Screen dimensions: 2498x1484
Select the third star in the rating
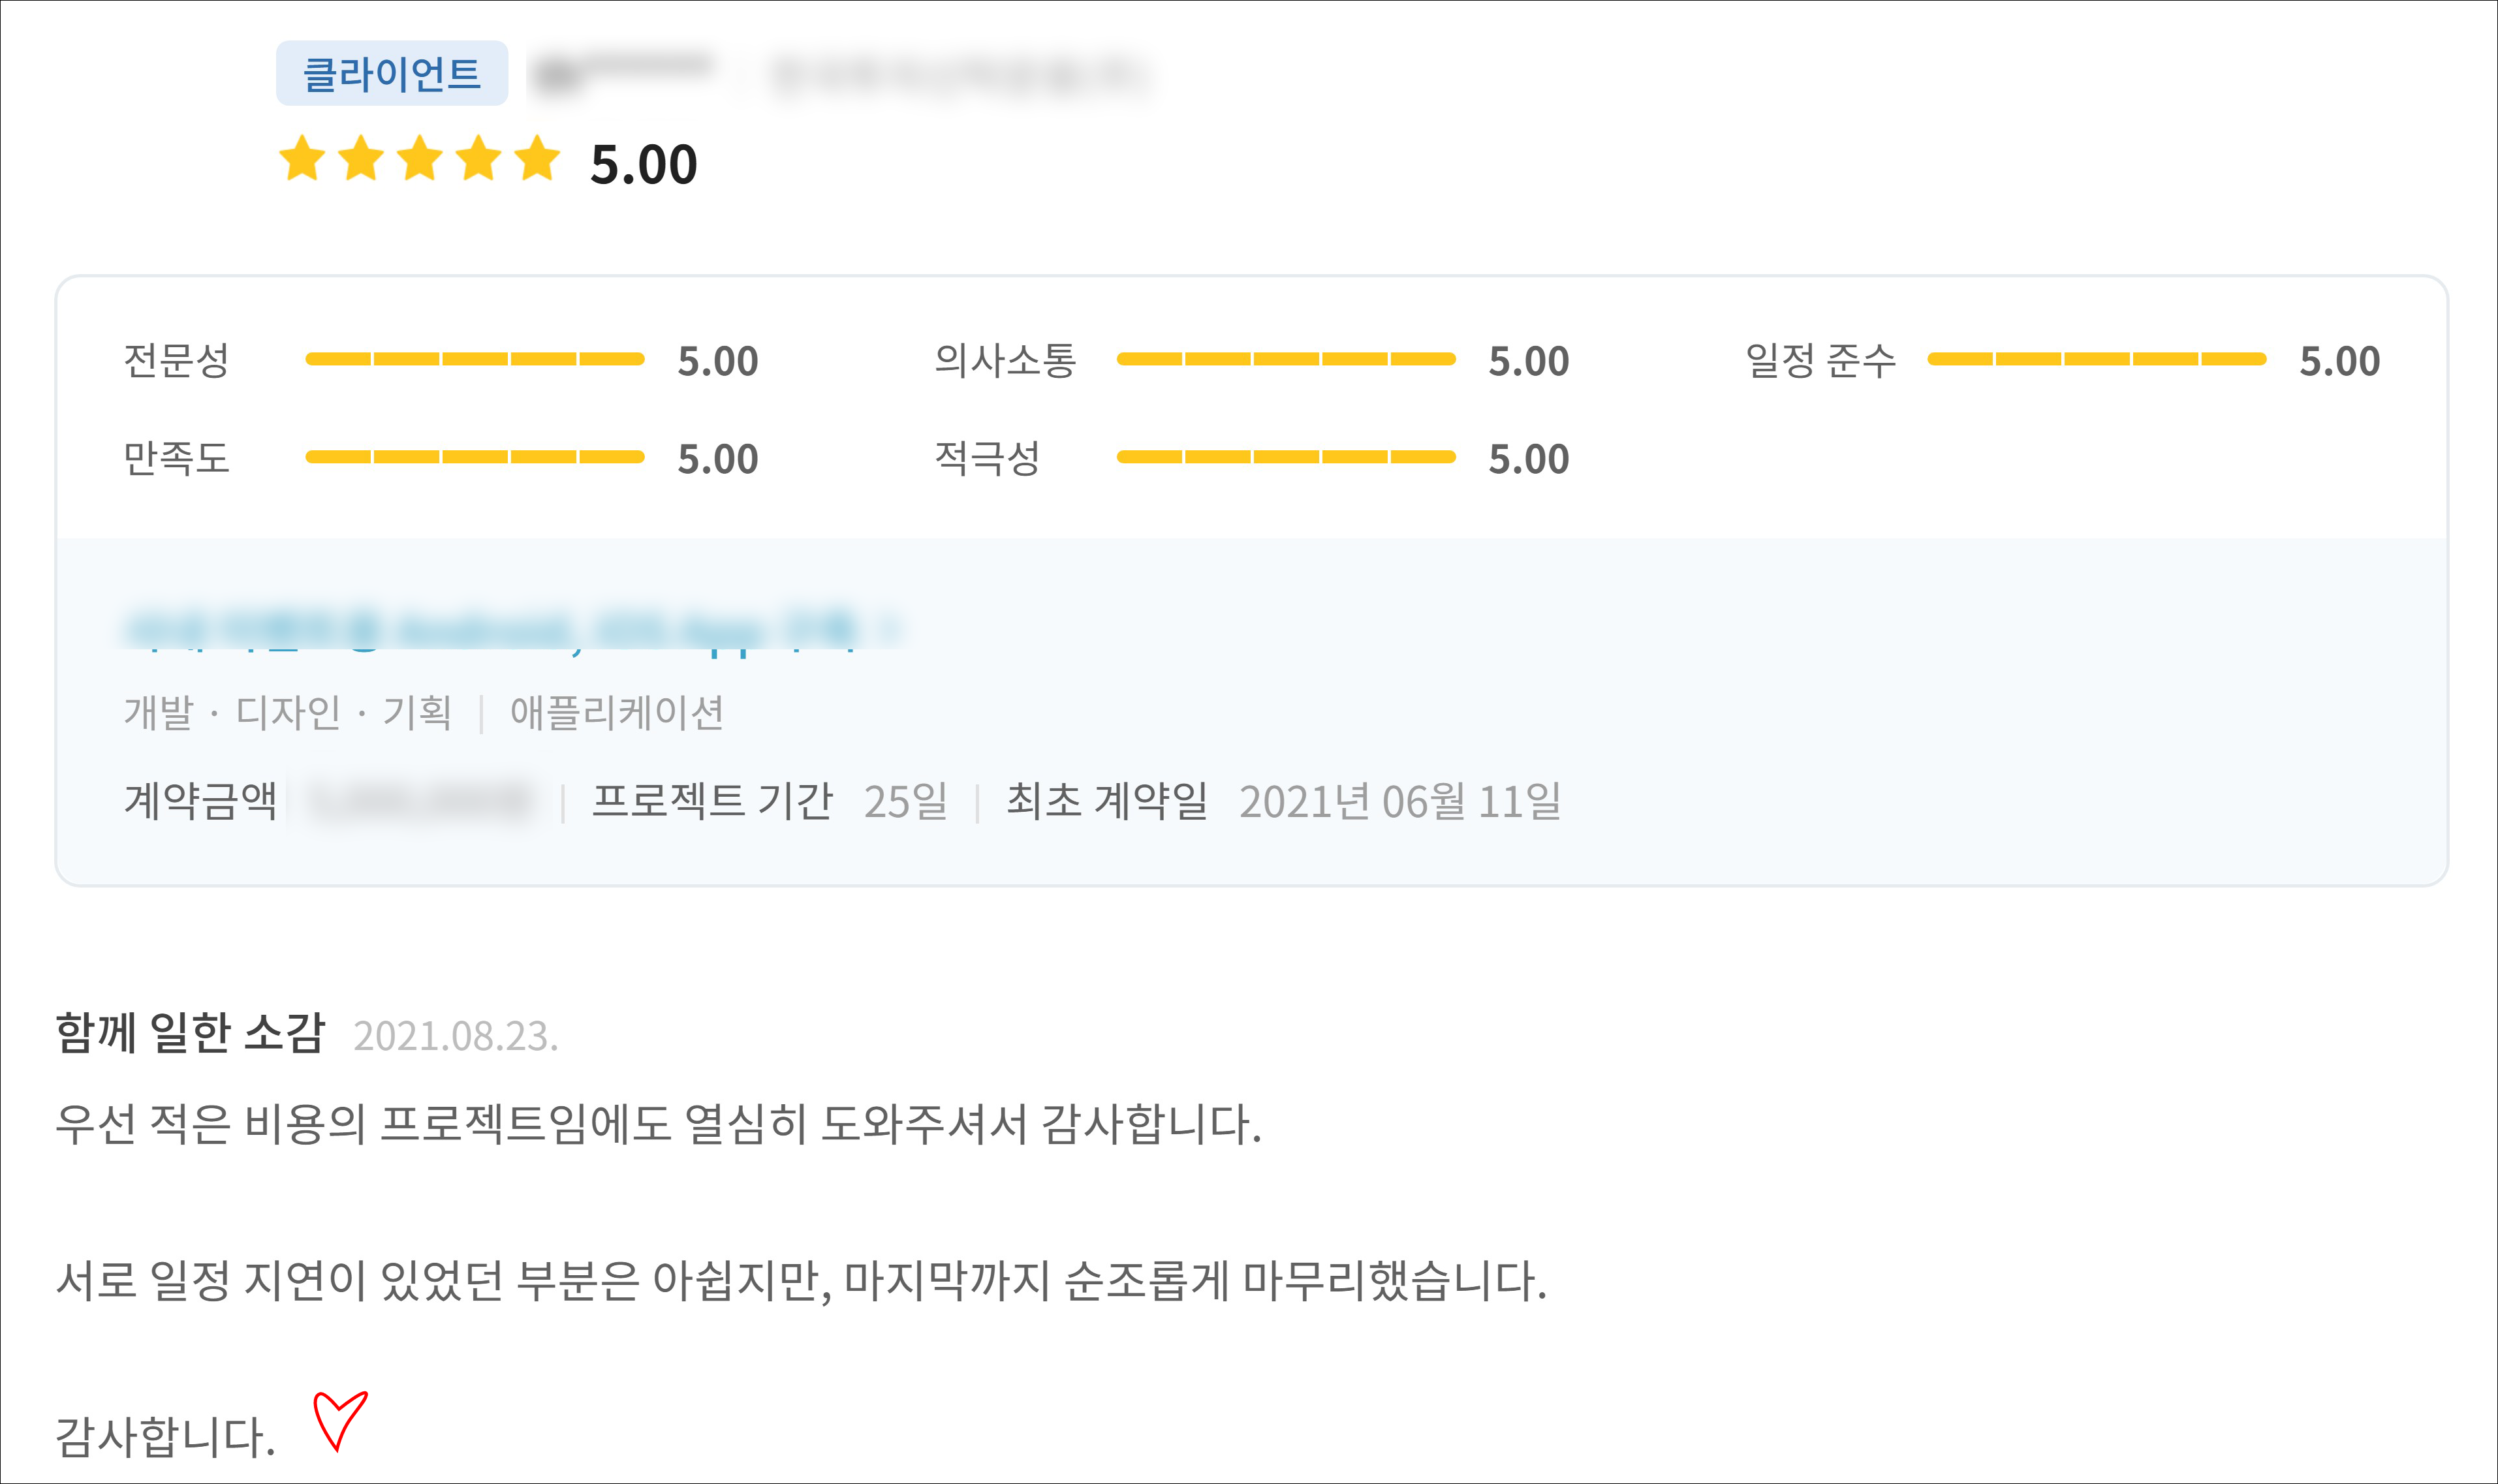pos(420,159)
